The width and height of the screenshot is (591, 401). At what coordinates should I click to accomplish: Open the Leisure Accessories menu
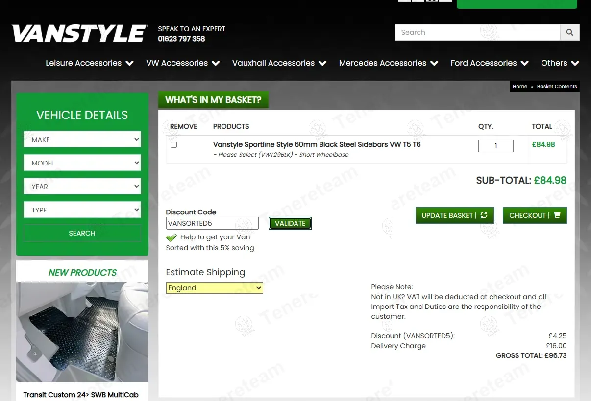click(89, 63)
